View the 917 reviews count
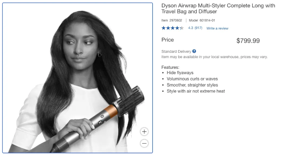 coord(198,28)
